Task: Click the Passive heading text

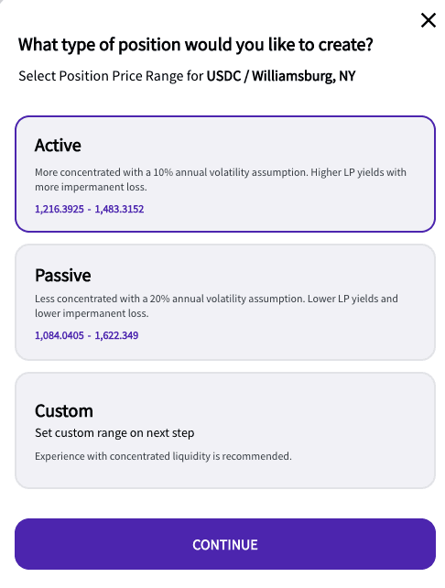Action: 62,276
